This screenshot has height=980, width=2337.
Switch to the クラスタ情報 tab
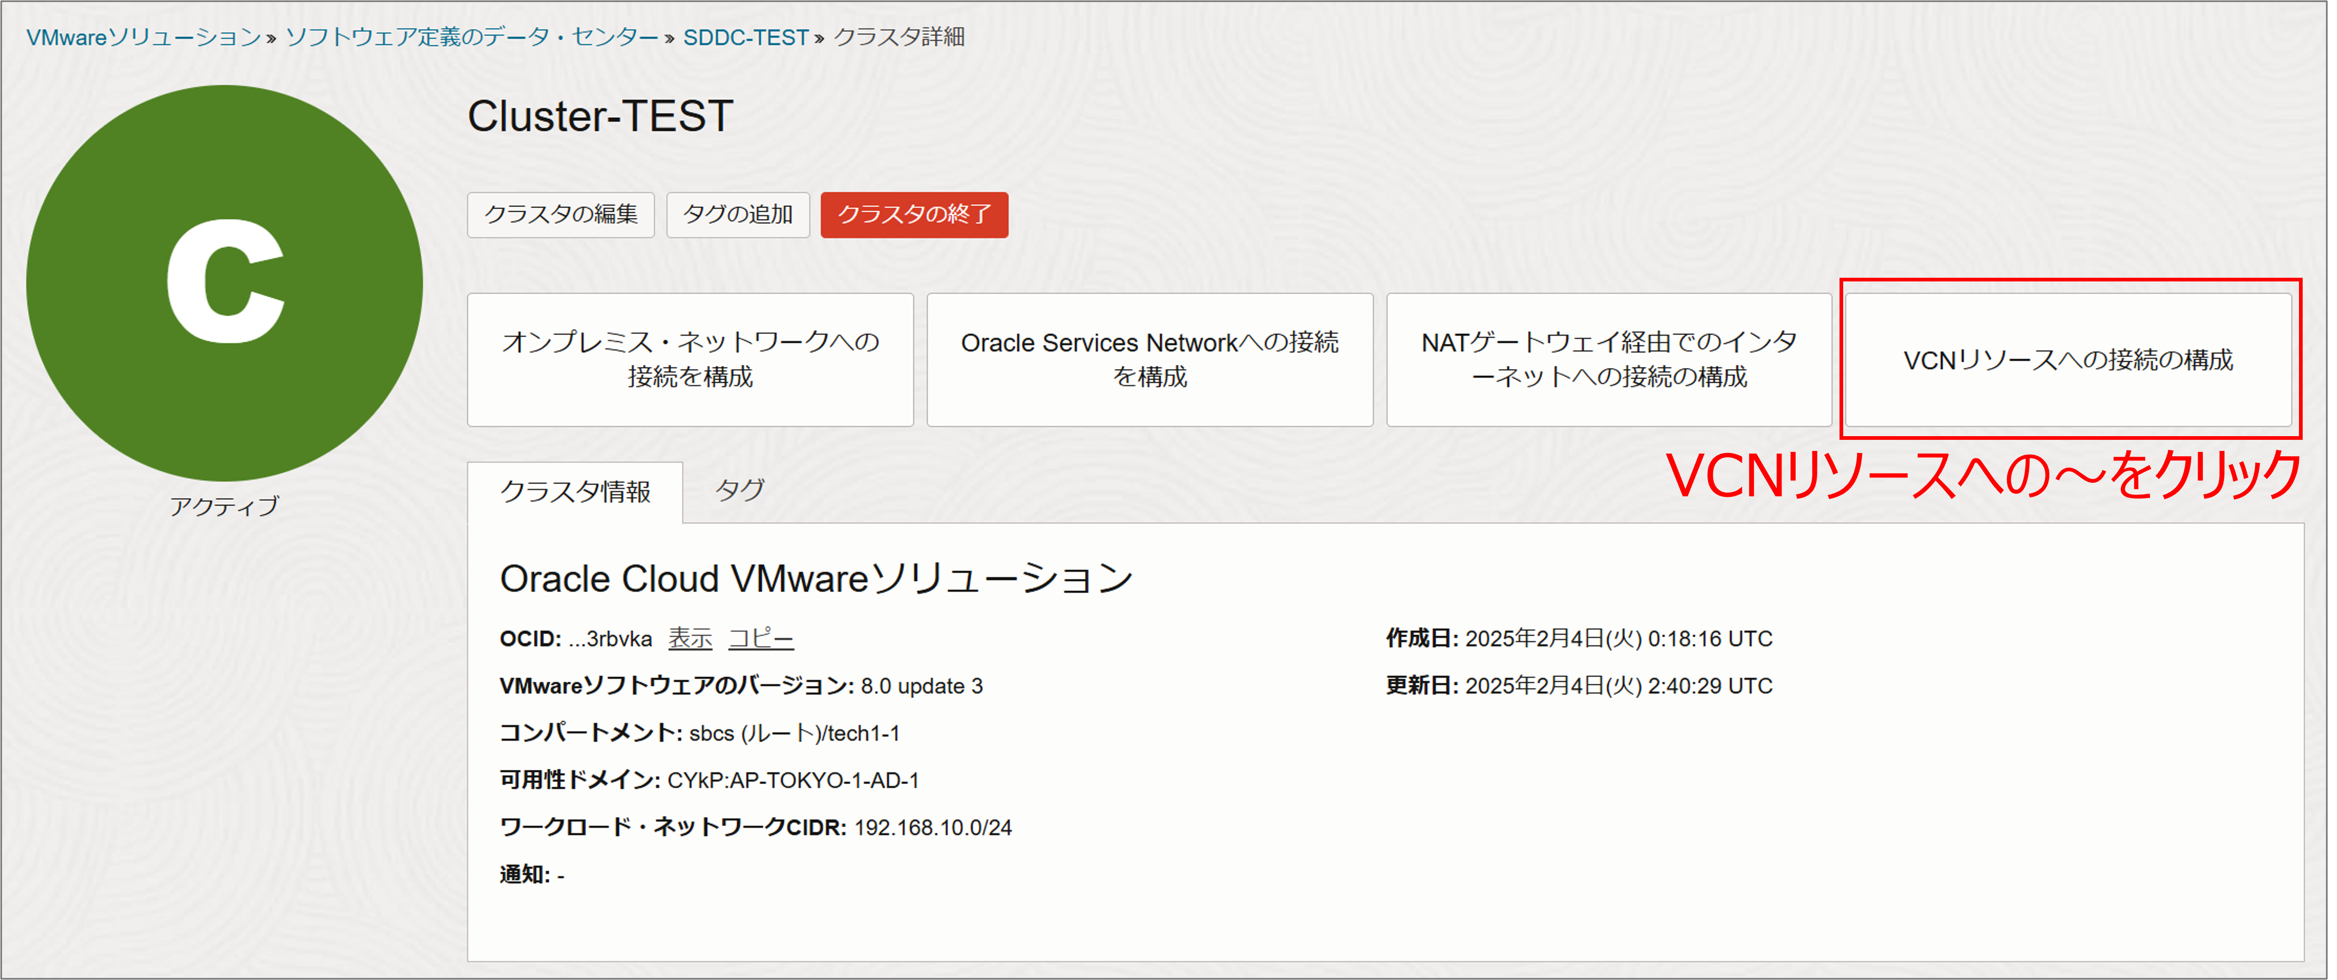click(x=575, y=492)
